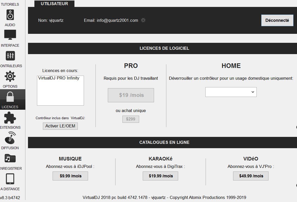This screenshot has height=202, width=297.
Task: Click the $19 /mois PRO subscription button
Action: click(131, 95)
